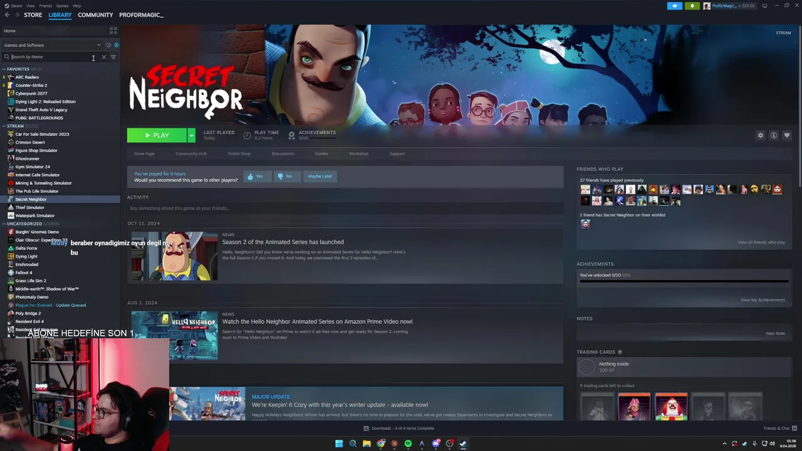Toggle ready-to-play filter icon
Viewport: 802px width, 451px height.
click(116, 45)
